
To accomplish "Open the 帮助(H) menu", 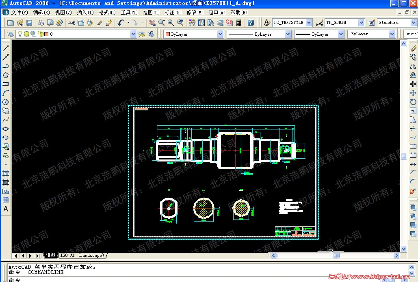I will pyautogui.click(x=238, y=13).
